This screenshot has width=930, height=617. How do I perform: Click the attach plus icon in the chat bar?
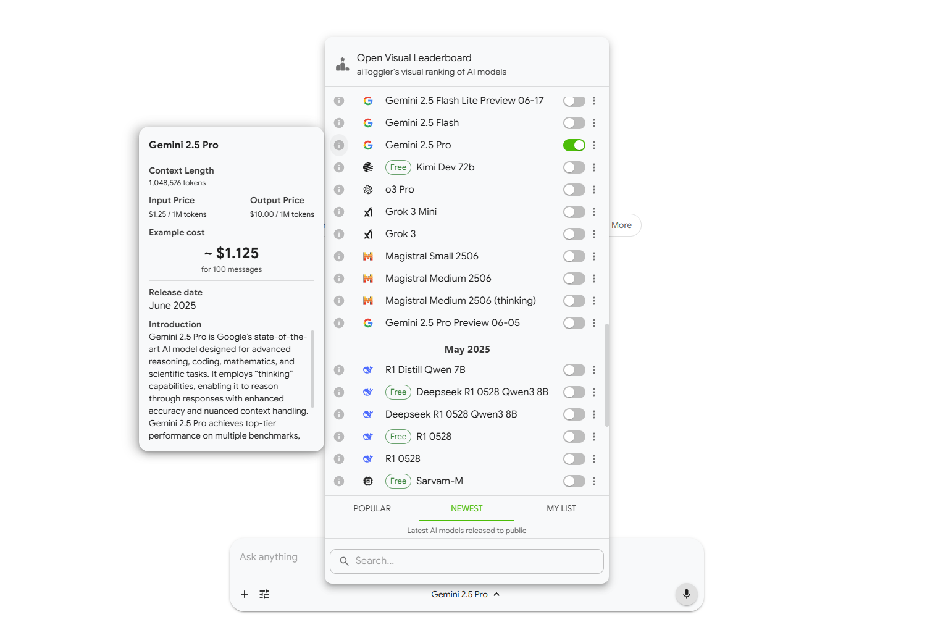tap(245, 594)
